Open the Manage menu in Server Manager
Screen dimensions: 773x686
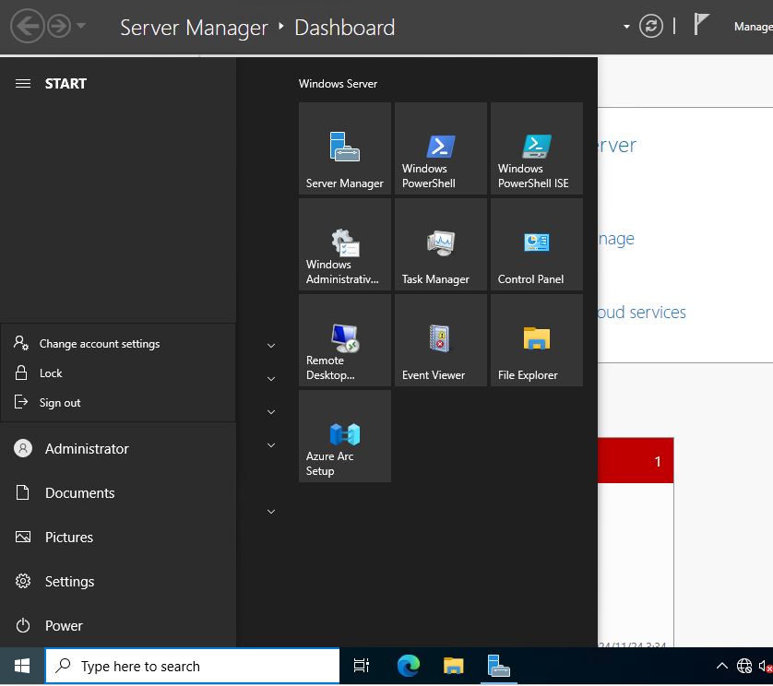pos(753,27)
